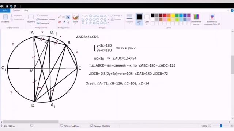
Task: Open the shape Fill (Заливка) dropdown
Action: coord(117,19)
